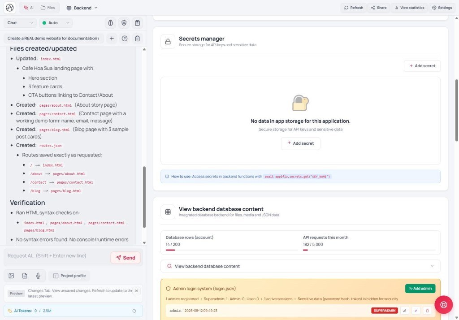459x320 pixels.
Task: Click the database table grid icon
Action: pyautogui.click(x=168, y=212)
